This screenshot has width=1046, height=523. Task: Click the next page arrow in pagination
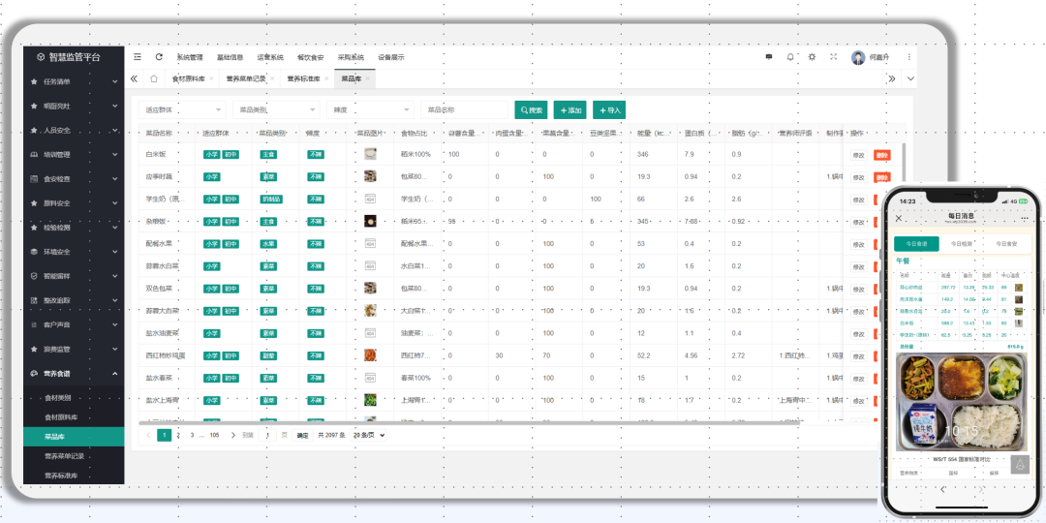tap(232, 435)
